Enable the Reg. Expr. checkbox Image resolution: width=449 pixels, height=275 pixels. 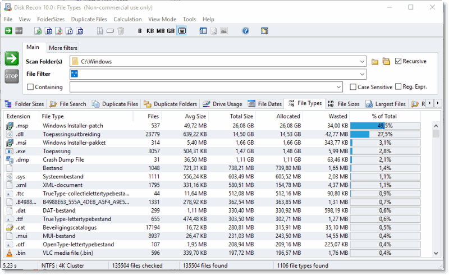click(398, 86)
